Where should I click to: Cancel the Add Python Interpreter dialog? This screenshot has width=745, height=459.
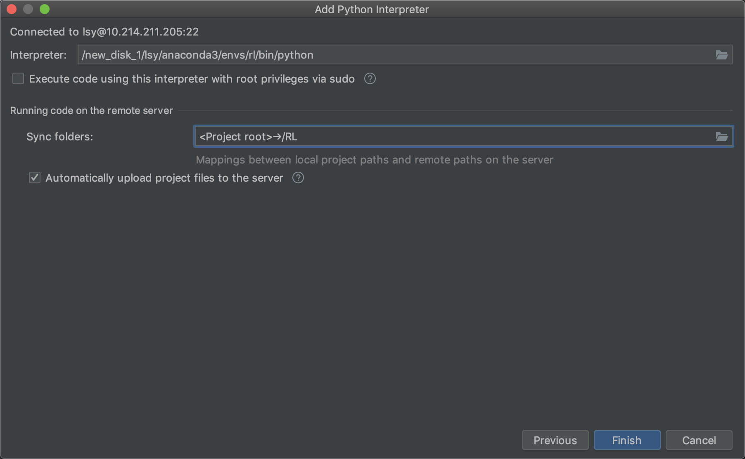tap(699, 440)
